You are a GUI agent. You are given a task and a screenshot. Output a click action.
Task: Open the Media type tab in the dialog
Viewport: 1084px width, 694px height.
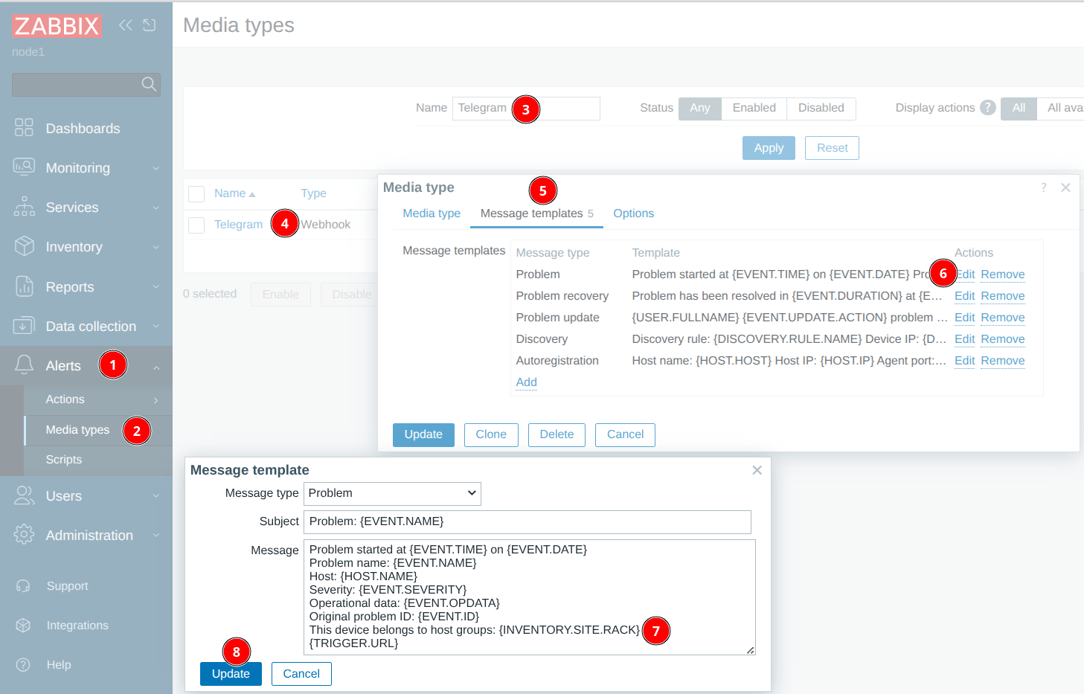coord(432,213)
